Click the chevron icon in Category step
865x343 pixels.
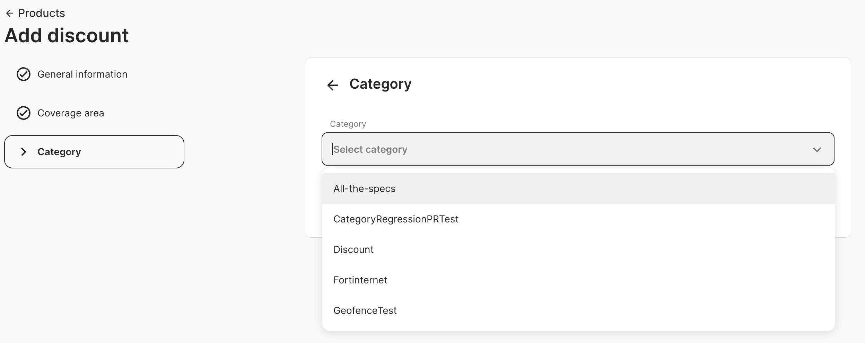tap(24, 152)
